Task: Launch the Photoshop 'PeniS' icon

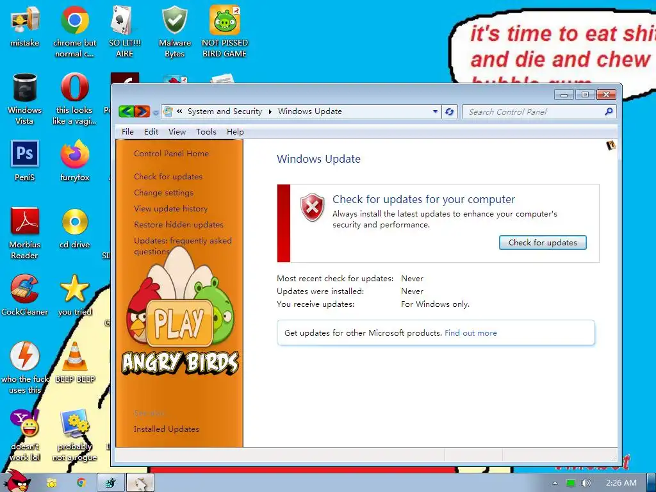Action: point(25,161)
